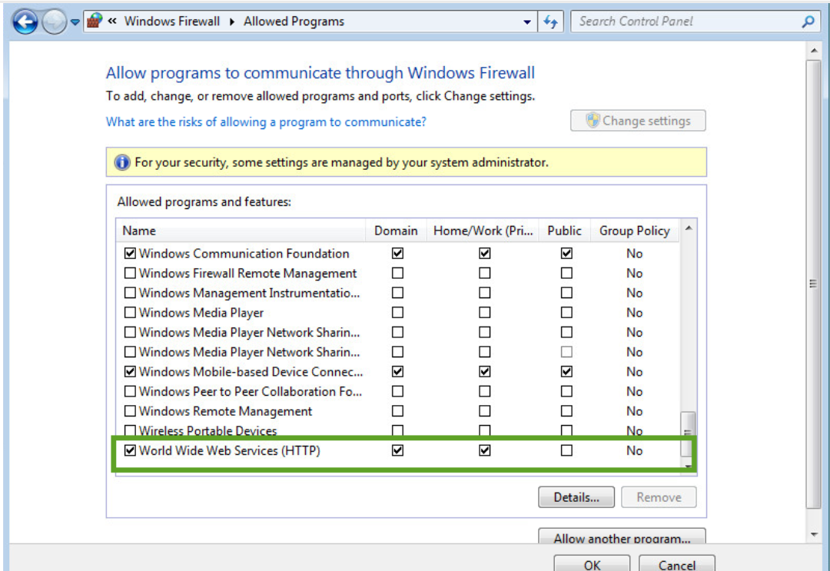Open the recent pages dropdown arrow

pyautogui.click(x=75, y=22)
